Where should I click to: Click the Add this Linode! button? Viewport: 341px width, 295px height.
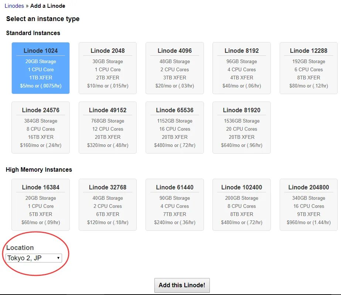click(x=182, y=285)
